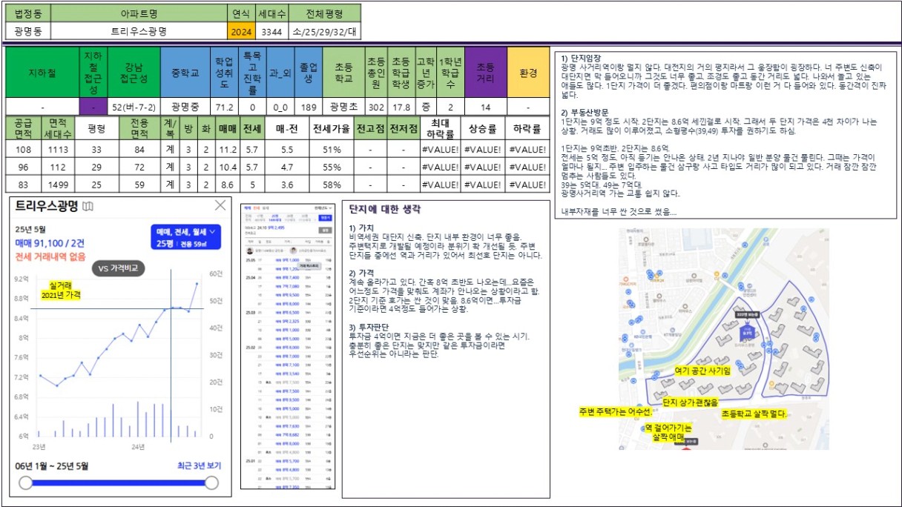Click the 189 graduates cell

[x=307, y=107]
